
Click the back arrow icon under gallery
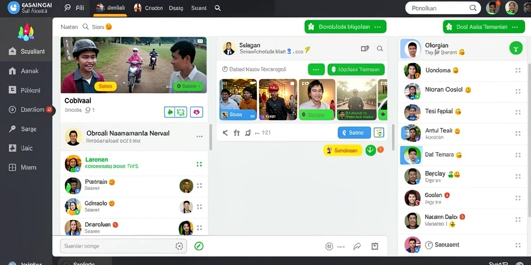(x=225, y=133)
